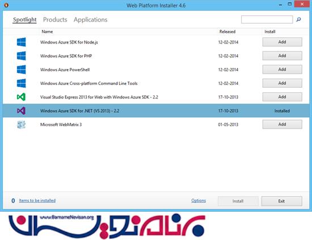Click the Name column header
Viewport: 312px width, 240px height.
point(47,32)
